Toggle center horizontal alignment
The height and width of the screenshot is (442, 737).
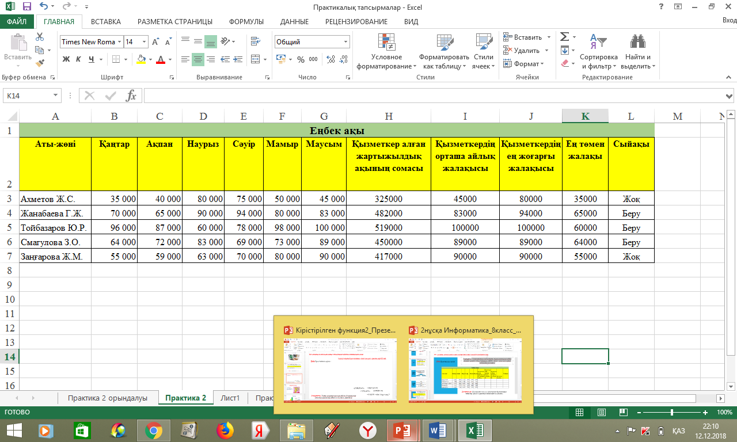click(x=197, y=59)
